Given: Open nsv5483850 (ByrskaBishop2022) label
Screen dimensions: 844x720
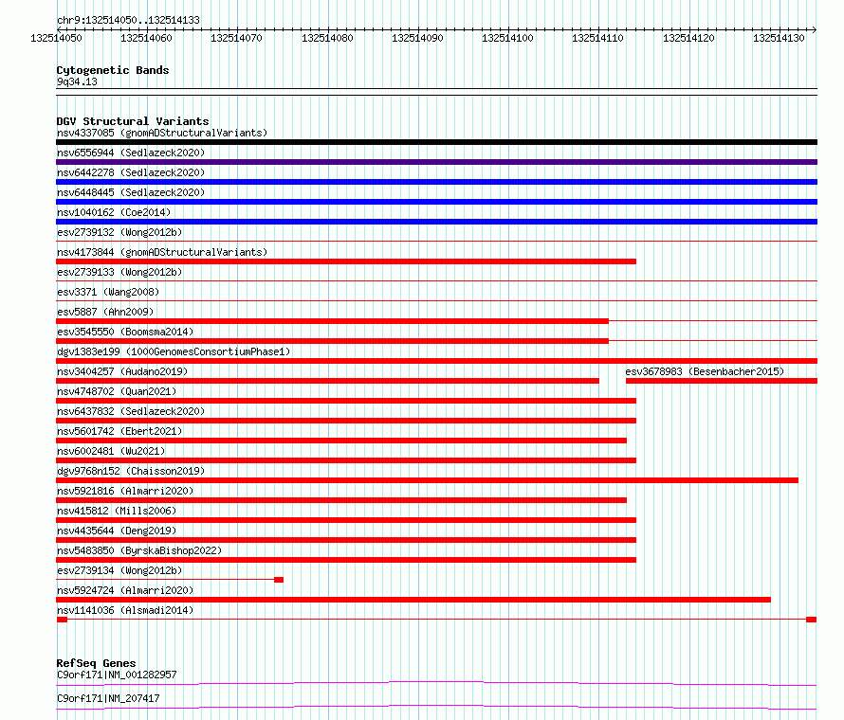Looking at the screenshot, I should tap(139, 550).
